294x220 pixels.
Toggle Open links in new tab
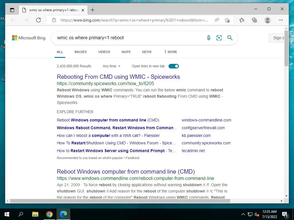174,66
